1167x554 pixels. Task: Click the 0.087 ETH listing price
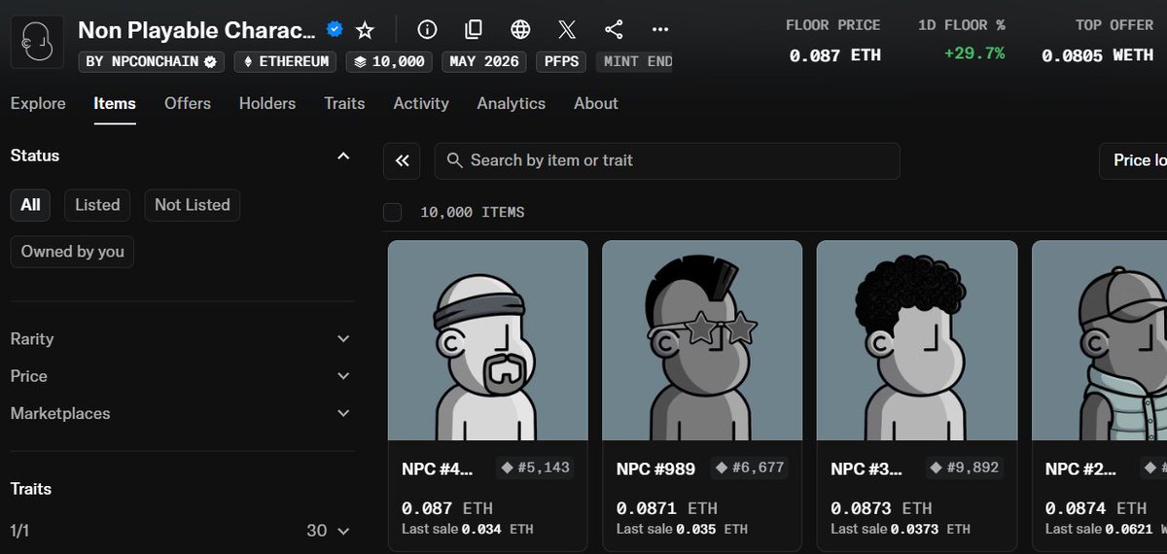click(x=447, y=507)
